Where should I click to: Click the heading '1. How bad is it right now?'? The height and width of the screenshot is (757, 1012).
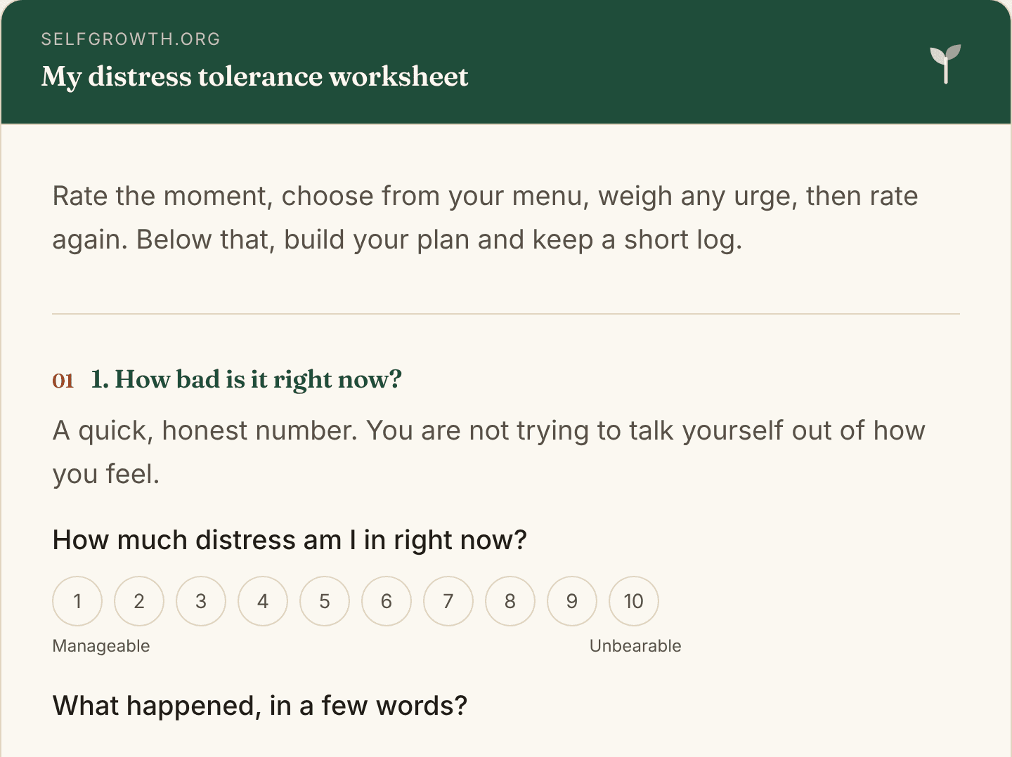[x=247, y=380]
